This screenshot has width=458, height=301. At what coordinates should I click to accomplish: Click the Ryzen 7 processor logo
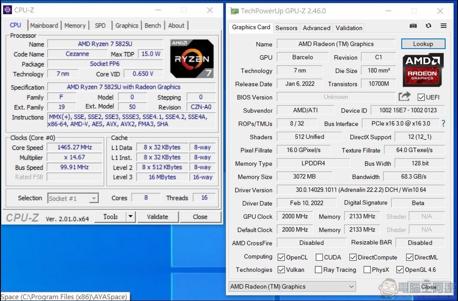tap(192, 58)
